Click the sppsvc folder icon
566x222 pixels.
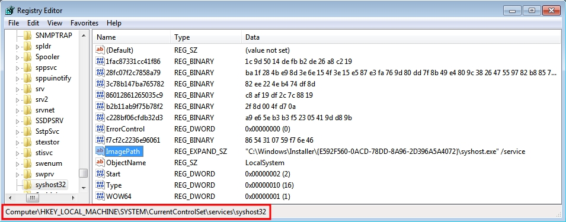(28, 67)
